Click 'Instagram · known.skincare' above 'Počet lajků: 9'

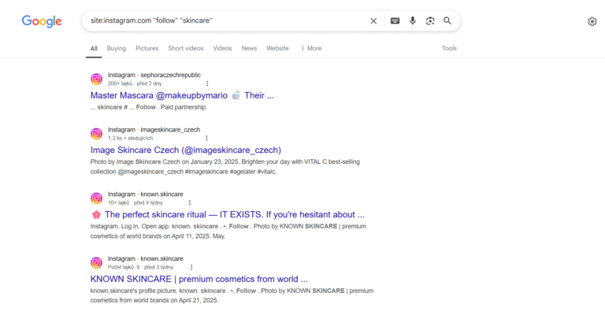pos(146,258)
